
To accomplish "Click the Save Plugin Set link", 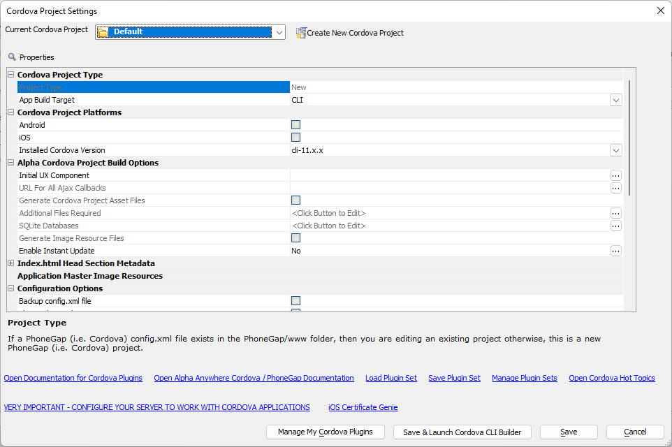I will (454, 378).
